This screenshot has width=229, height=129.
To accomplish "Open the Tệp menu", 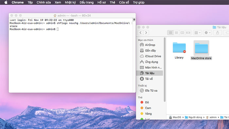I will 30,2.
